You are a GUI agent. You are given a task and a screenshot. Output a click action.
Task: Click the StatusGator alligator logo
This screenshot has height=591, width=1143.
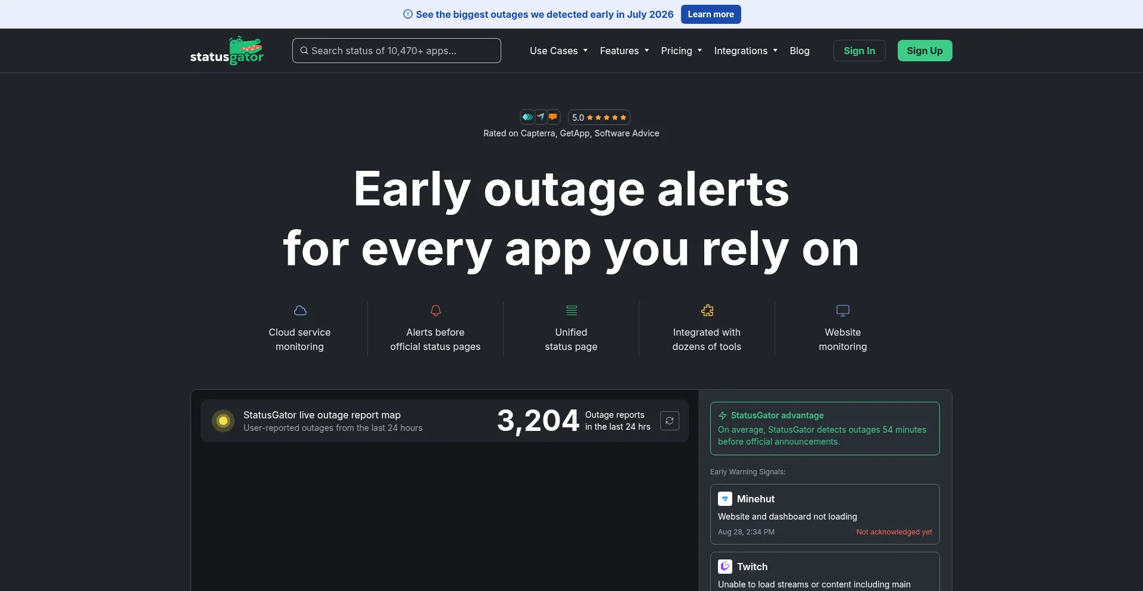(227, 51)
